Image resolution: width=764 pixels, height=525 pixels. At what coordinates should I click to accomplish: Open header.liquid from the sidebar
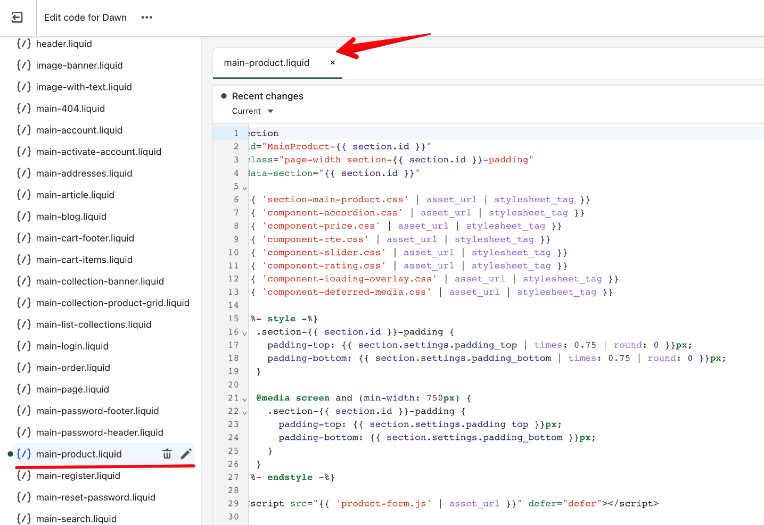tap(64, 44)
